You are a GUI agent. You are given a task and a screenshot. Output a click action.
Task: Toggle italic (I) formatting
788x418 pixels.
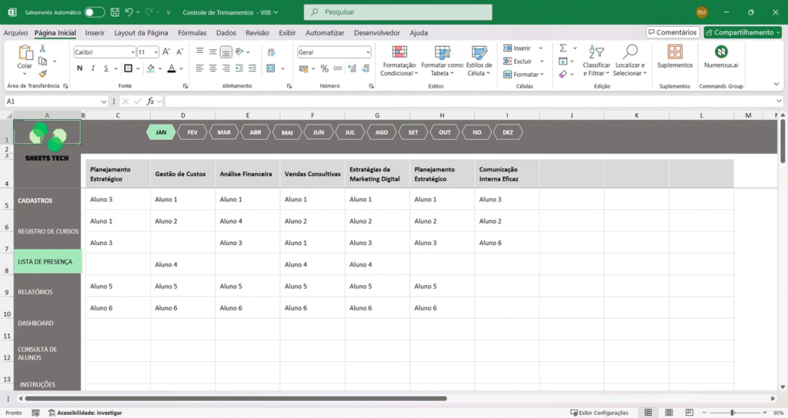pos(94,68)
